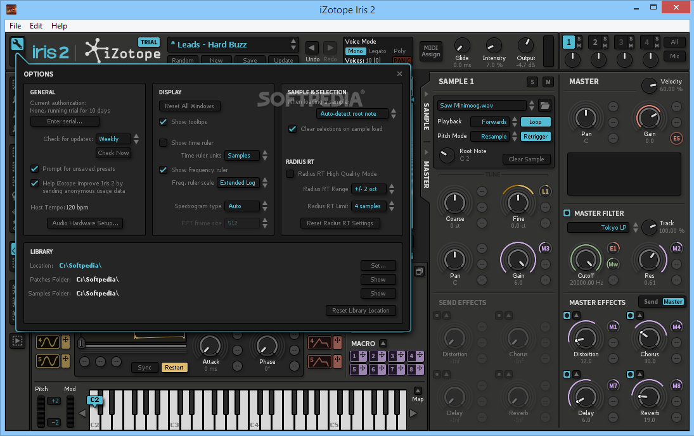694x436 pixels.
Task: Enable Show time ruler checkbox
Action: click(x=164, y=142)
